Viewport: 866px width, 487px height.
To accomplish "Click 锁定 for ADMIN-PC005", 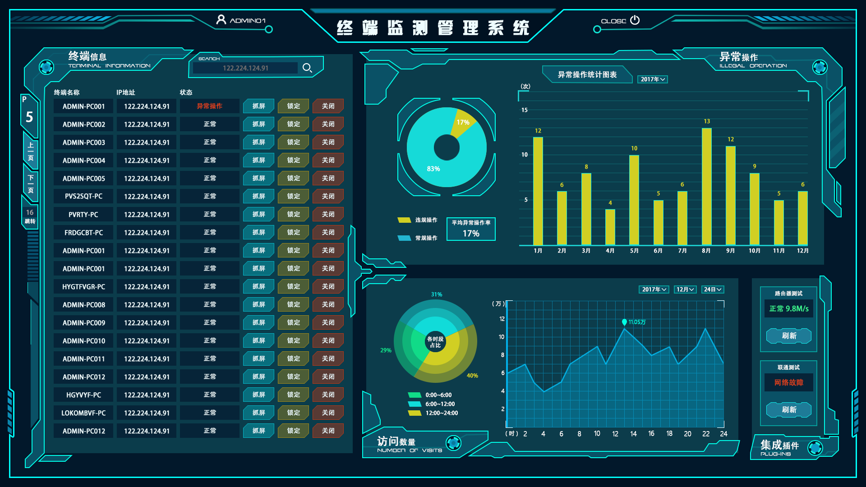I will [293, 179].
